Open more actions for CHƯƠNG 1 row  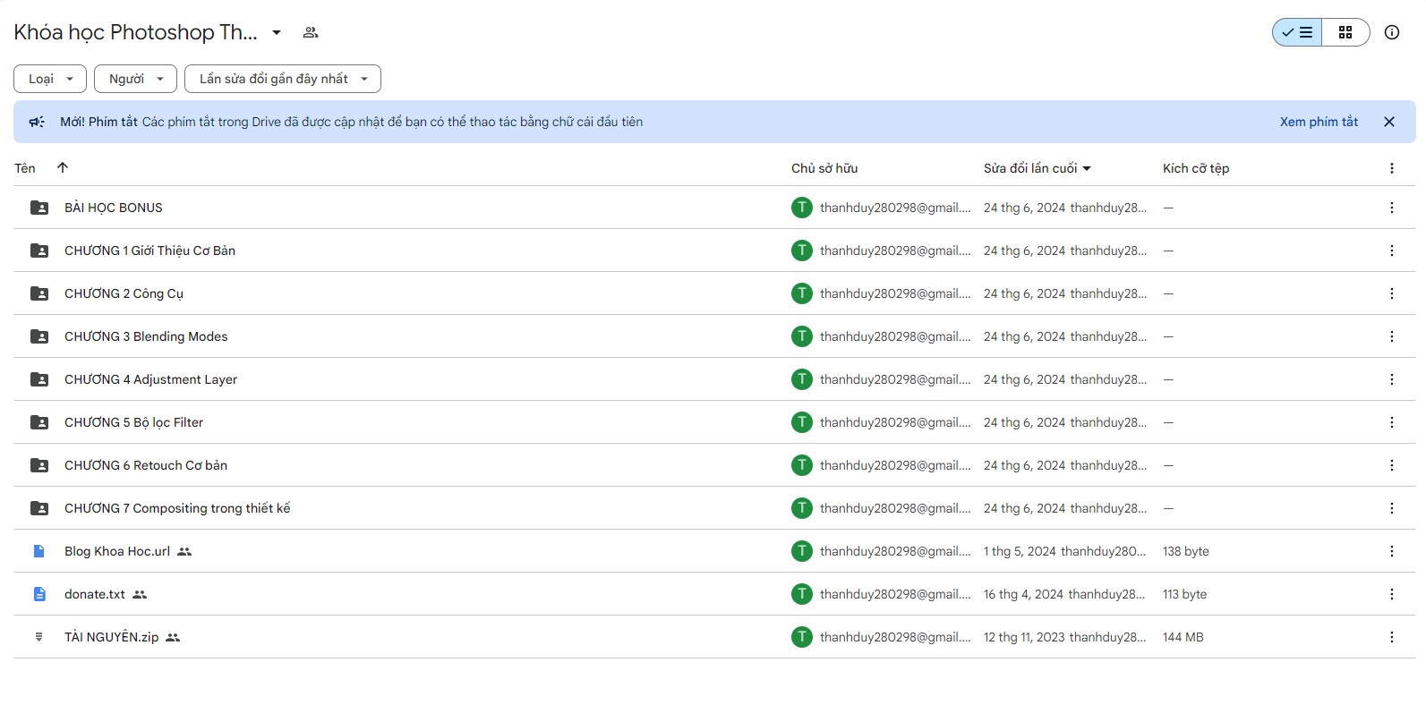1392,251
